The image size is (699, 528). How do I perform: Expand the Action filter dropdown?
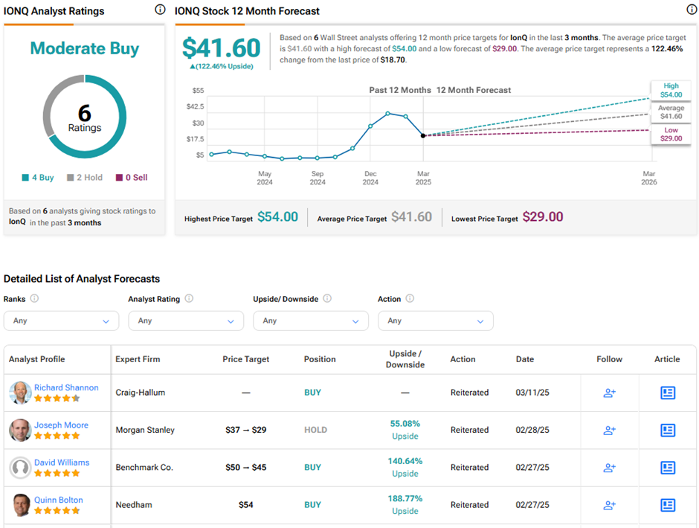tap(436, 321)
